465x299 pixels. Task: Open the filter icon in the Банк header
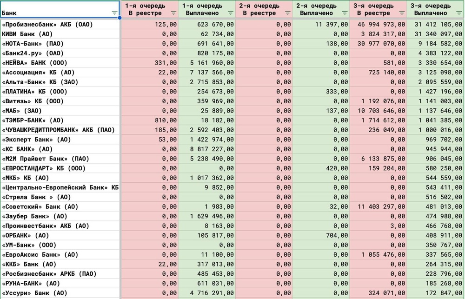coord(114,13)
